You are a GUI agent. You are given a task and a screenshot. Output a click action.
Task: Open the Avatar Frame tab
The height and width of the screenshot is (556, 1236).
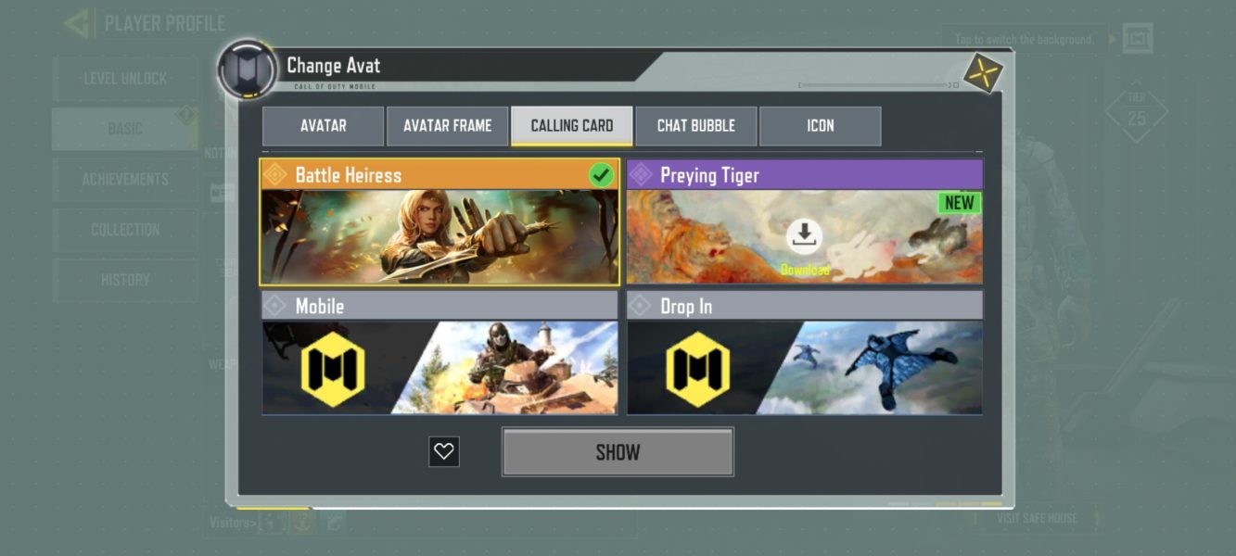(447, 126)
